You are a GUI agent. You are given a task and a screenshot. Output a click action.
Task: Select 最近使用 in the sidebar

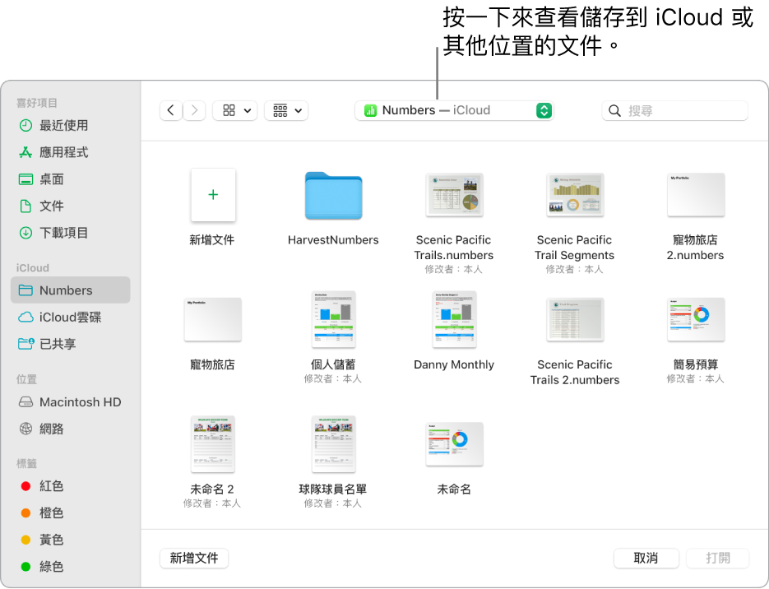pos(63,126)
